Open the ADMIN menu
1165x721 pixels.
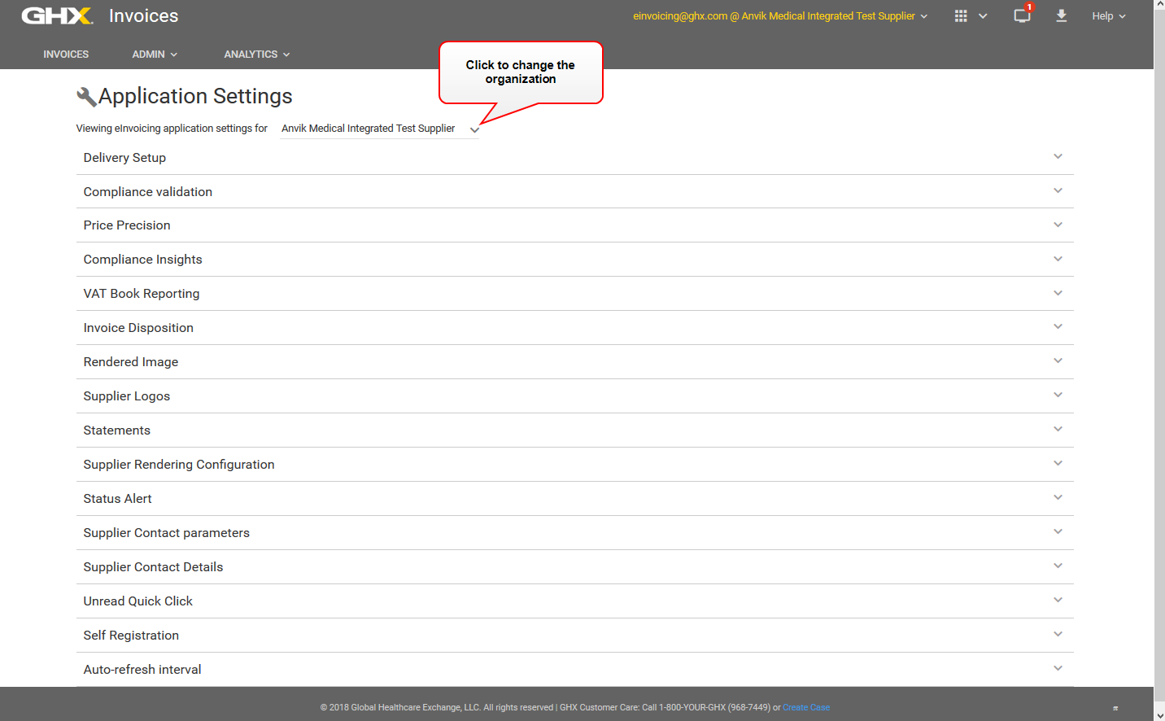154,54
